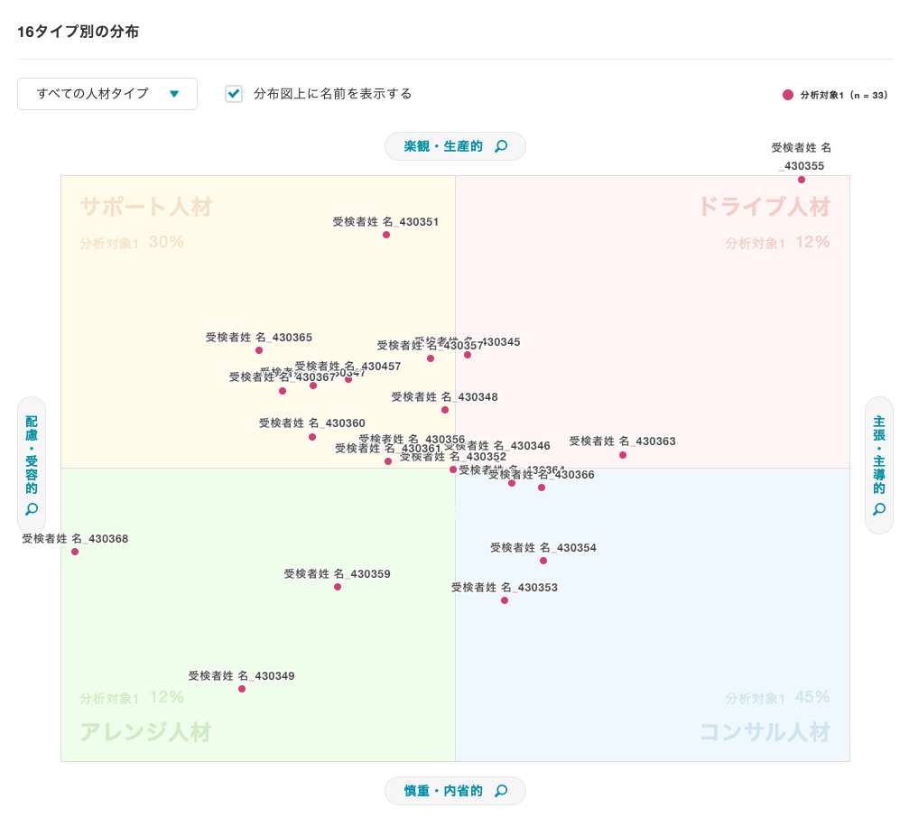The height and width of the screenshot is (827, 909).
Task: Select the data point for 受検者姓 名_430363
Action: (x=623, y=455)
